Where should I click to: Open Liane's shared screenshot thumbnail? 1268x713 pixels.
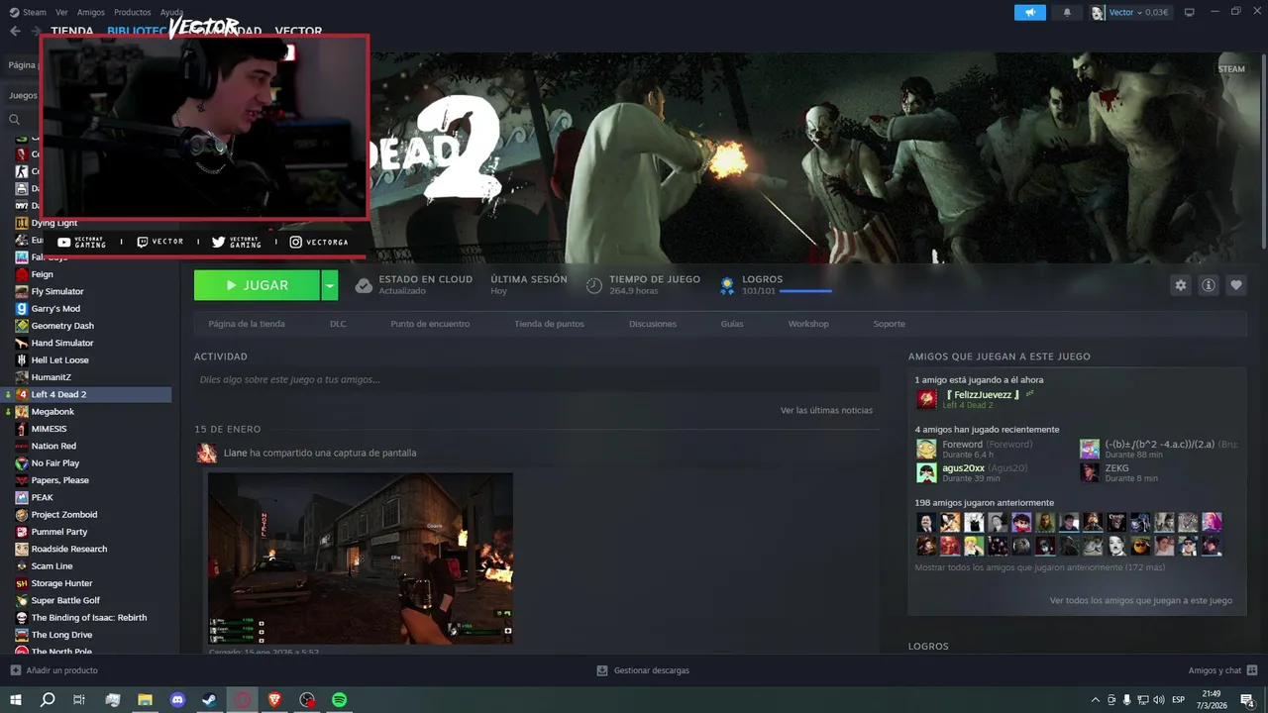coord(361,558)
